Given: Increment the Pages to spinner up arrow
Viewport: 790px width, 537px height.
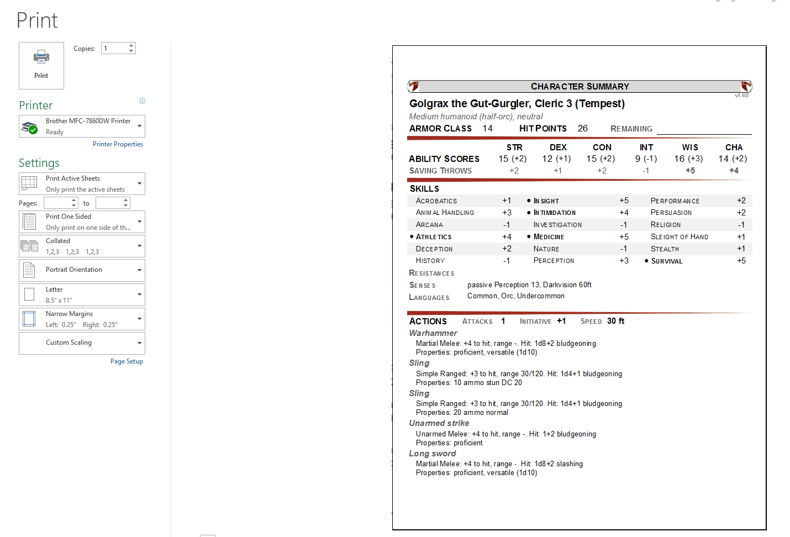Looking at the screenshot, I should (x=126, y=201).
